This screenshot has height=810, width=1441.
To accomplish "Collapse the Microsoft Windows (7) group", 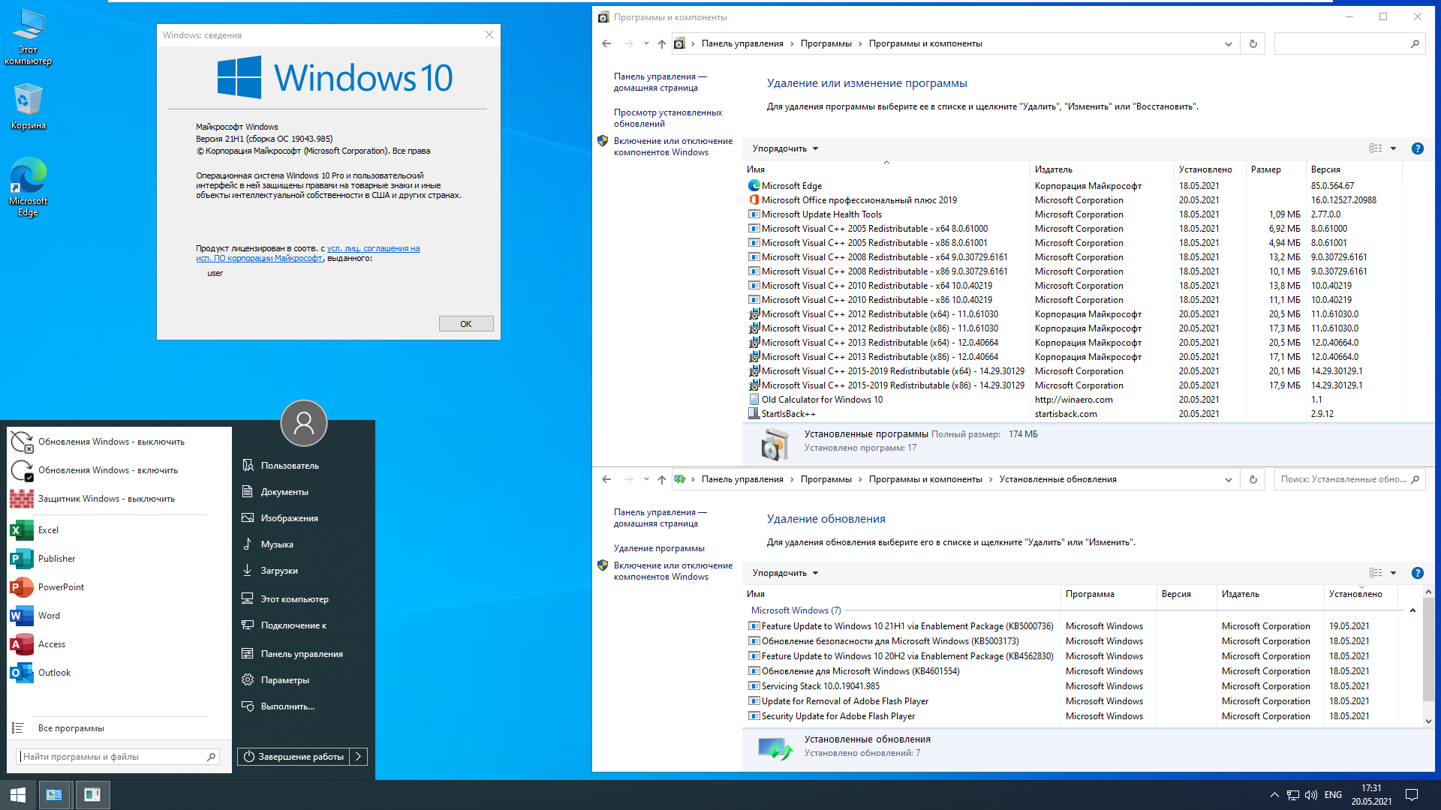I will point(1412,610).
